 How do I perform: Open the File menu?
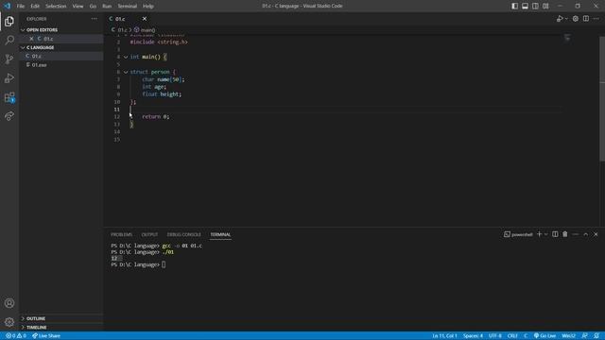click(21, 6)
